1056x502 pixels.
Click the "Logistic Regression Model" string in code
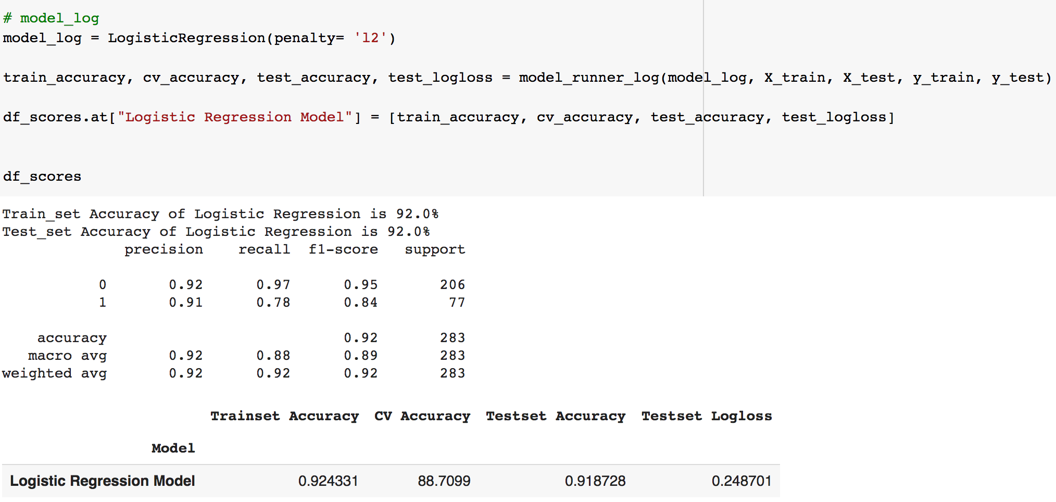coord(235,117)
